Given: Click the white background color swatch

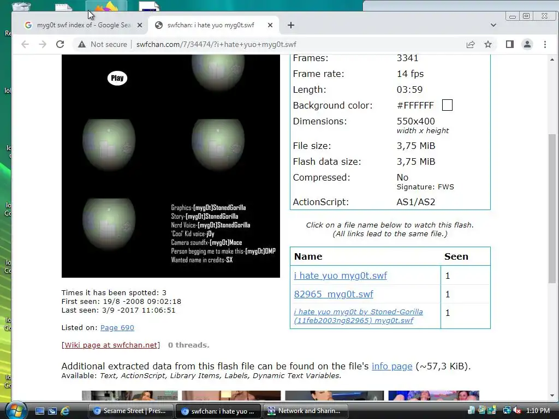Looking at the screenshot, I should click(447, 105).
